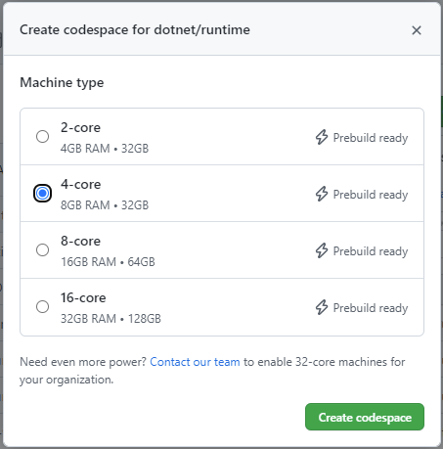Click the 2-core machine label

click(x=80, y=127)
